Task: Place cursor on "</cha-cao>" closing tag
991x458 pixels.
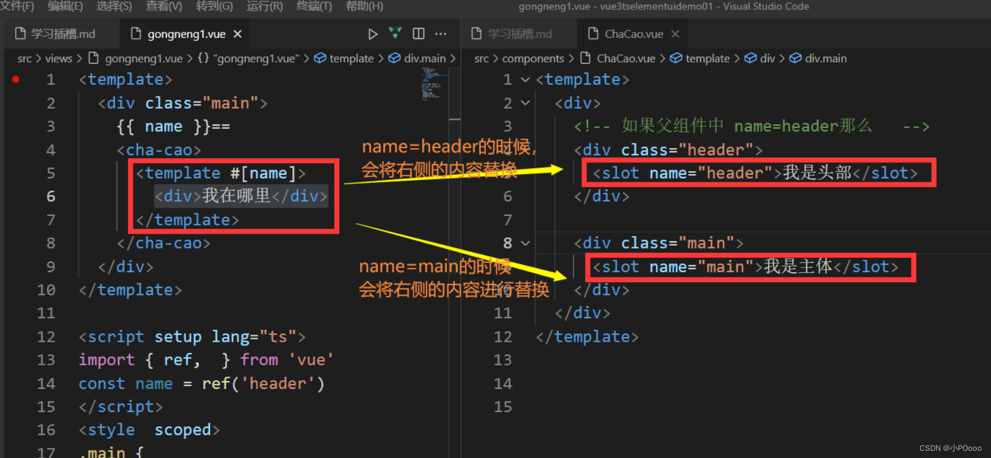Action: [x=163, y=243]
